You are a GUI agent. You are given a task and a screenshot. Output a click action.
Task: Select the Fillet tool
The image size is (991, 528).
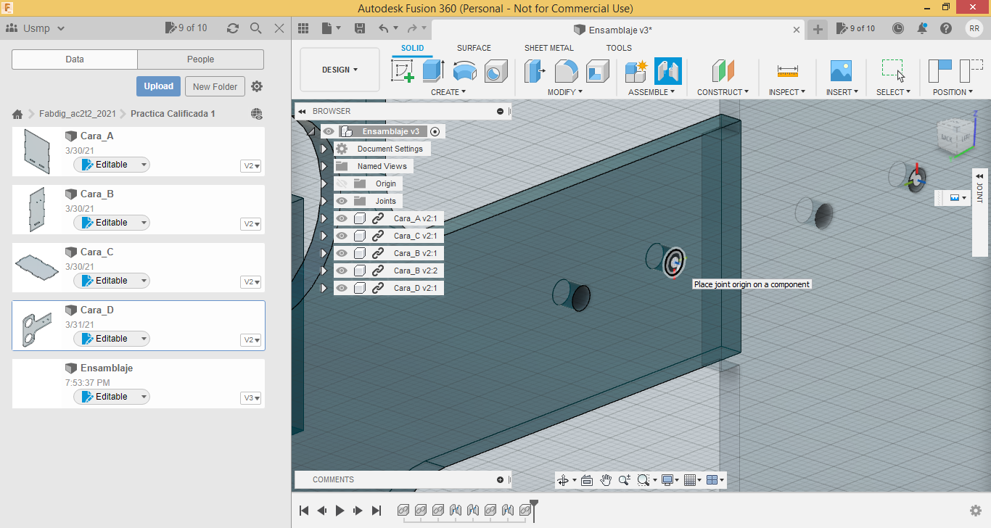(567, 71)
